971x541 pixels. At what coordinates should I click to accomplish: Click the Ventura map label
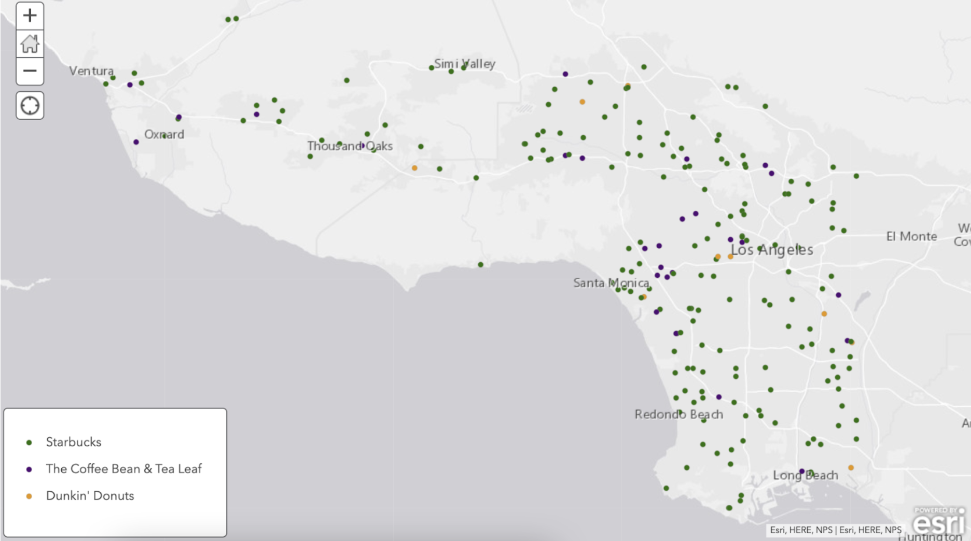92,71
